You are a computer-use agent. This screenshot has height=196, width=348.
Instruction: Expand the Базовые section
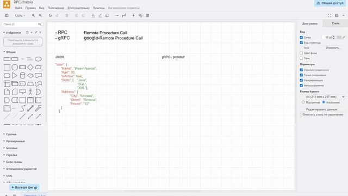click(10, 148)
